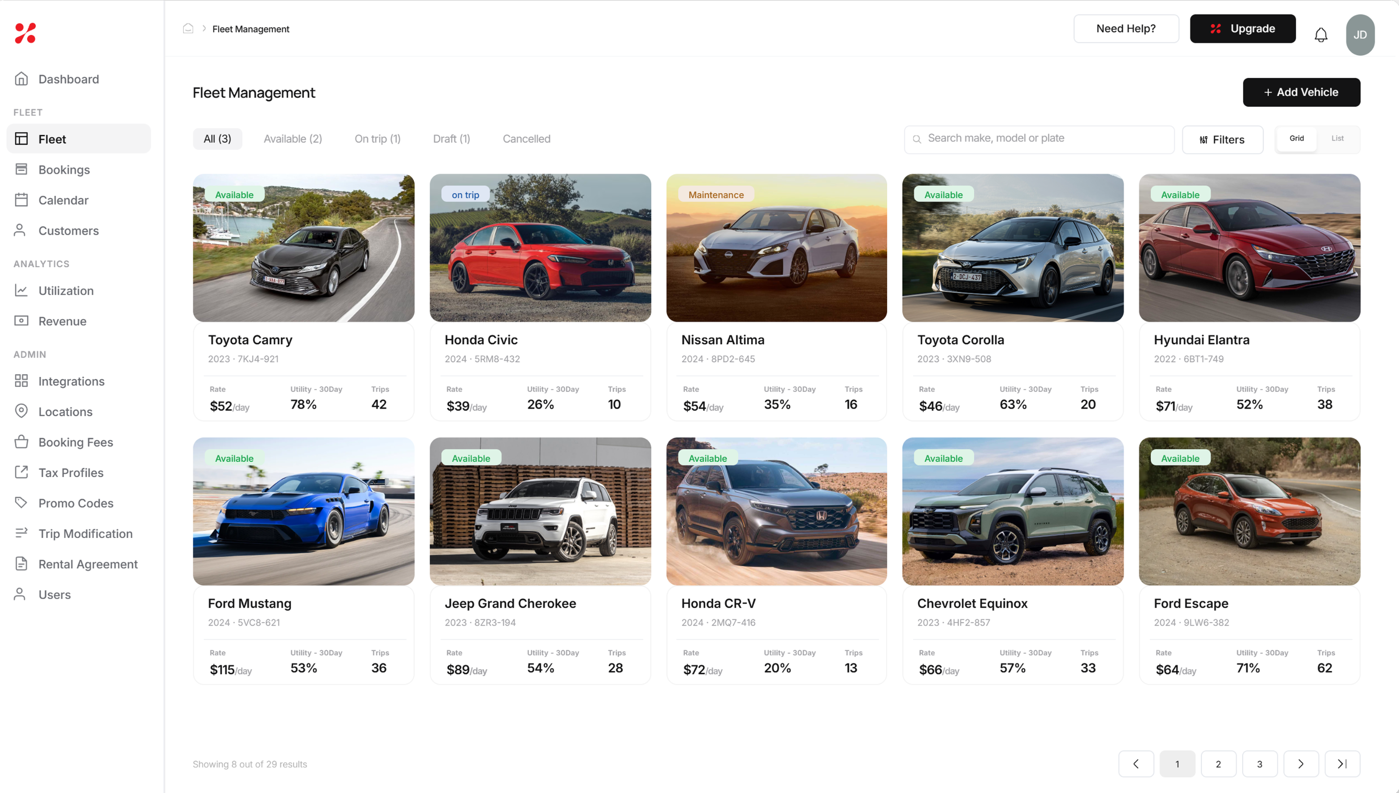Viewport: 1399px width, 793px height.
Task: Switch to List view
Action: click(1337, 139)
